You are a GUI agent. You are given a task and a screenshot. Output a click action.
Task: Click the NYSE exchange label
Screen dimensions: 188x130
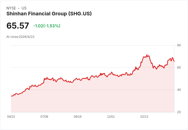tap(11, 8)
